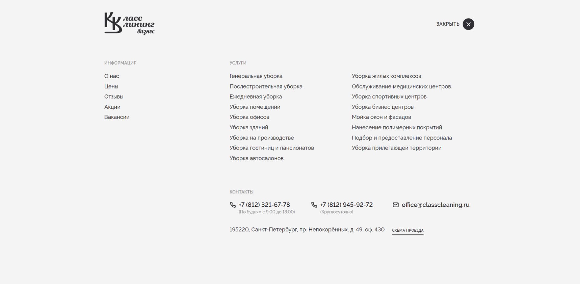Click the Класс Клининг бизнес logo

(129, 23)
